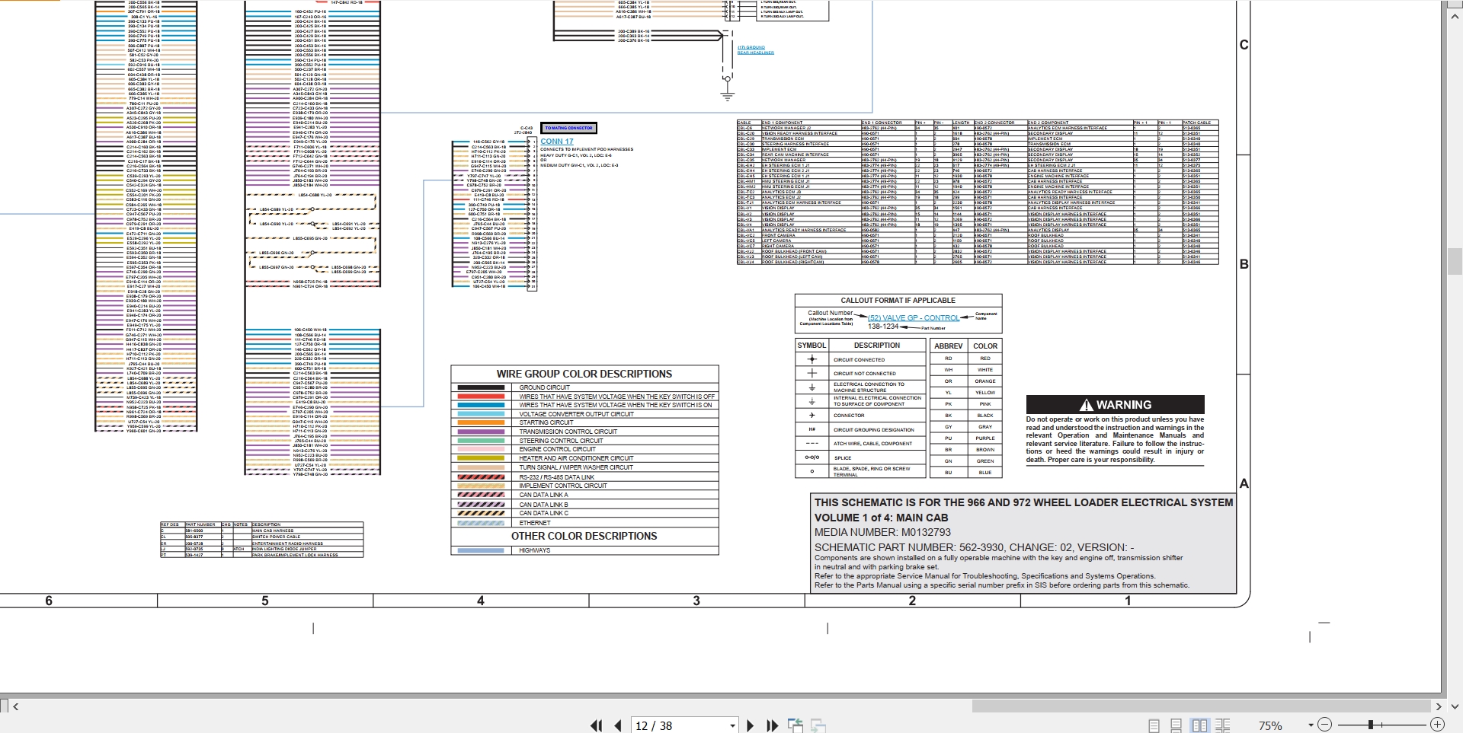
Task: Click the IMPLEMENT CONTROL CIRCUIT legend row
Action: tap(584, 486)
